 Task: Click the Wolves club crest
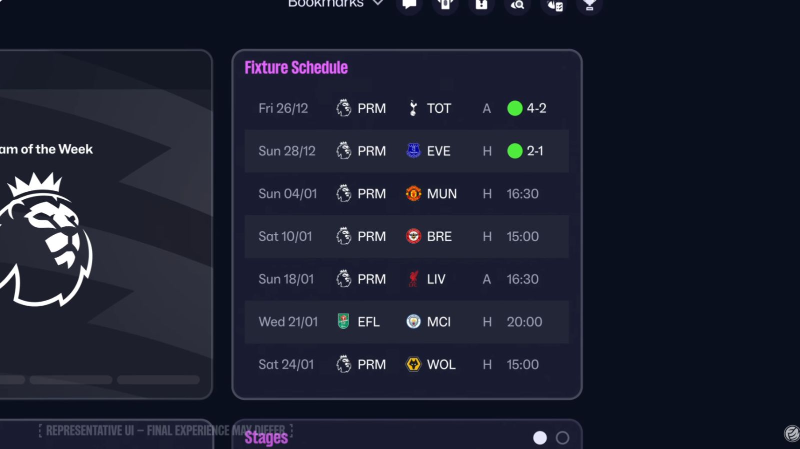(x=413, y=365)
